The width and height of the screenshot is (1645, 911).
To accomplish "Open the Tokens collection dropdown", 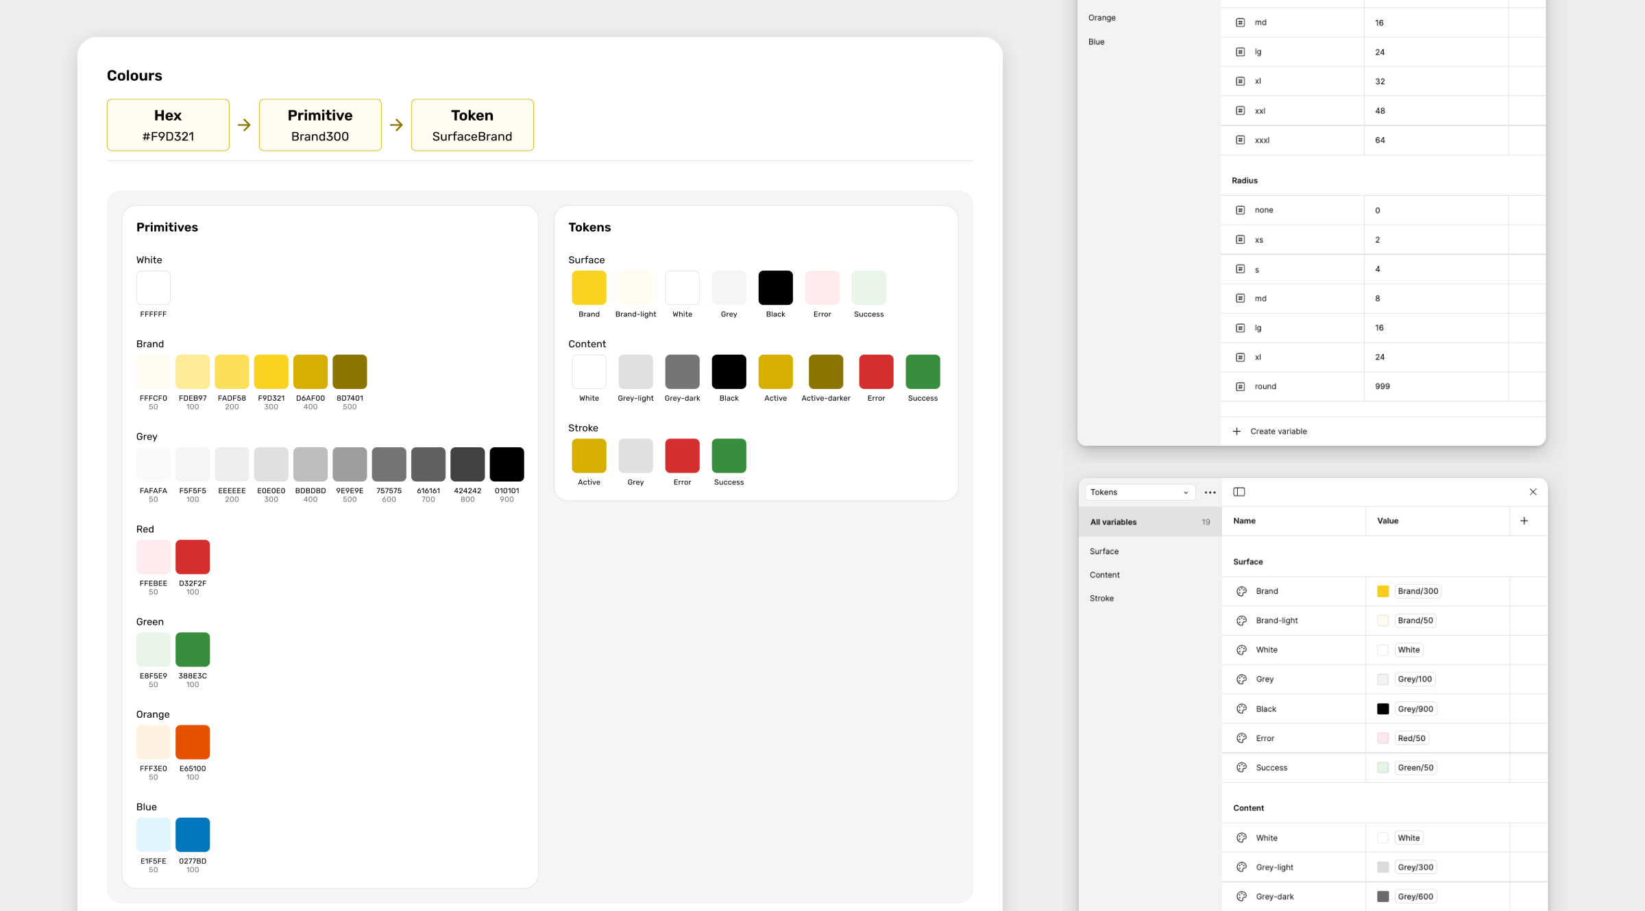I will coord(1138,492).
